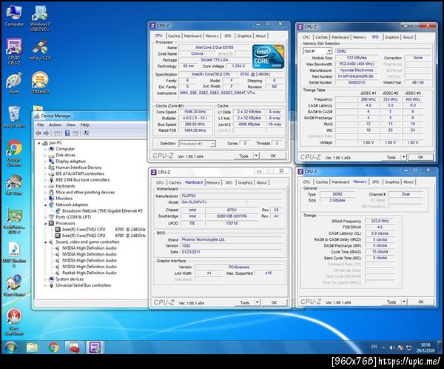Image resolution: width=444 pixels, height=369 pixels.
Task: Switch to Caches tab in CPU window
Action: [x=174, y=36]
